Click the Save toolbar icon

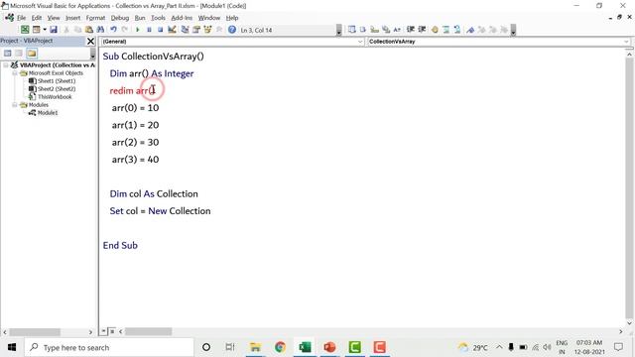click(x=54, y=30)
